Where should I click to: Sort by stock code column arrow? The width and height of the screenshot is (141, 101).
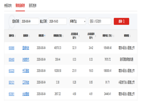point(15,36)
